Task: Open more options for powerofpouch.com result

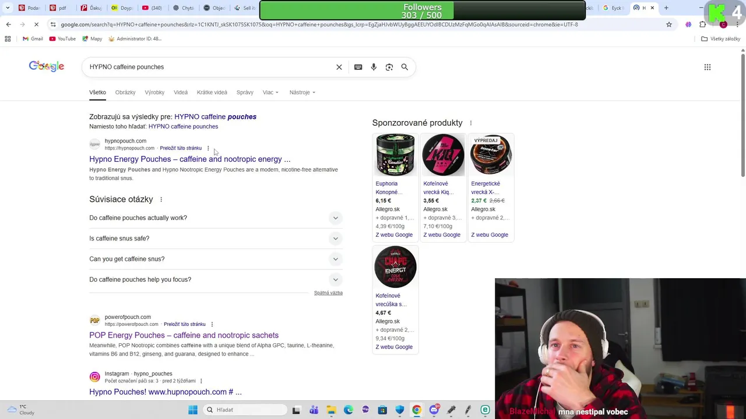Action: coord(212,324)
